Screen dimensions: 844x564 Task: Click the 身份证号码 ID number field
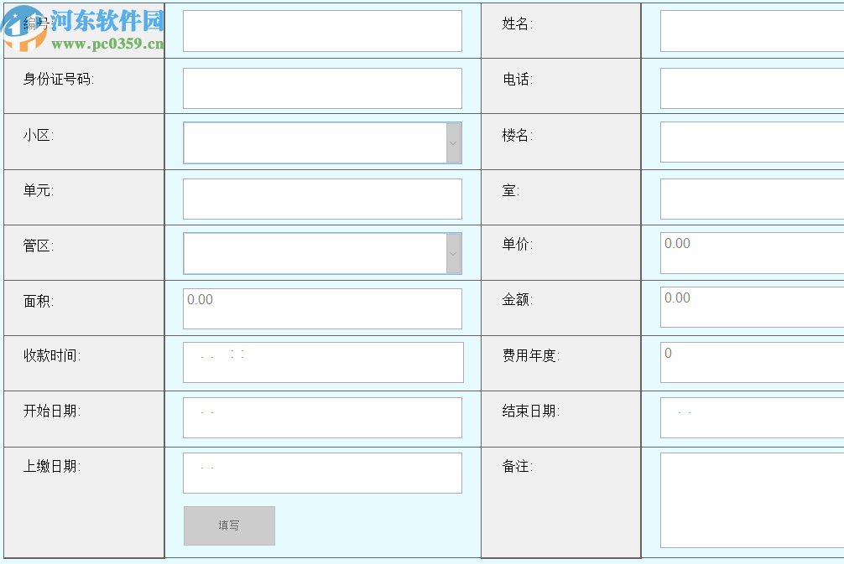323,88
